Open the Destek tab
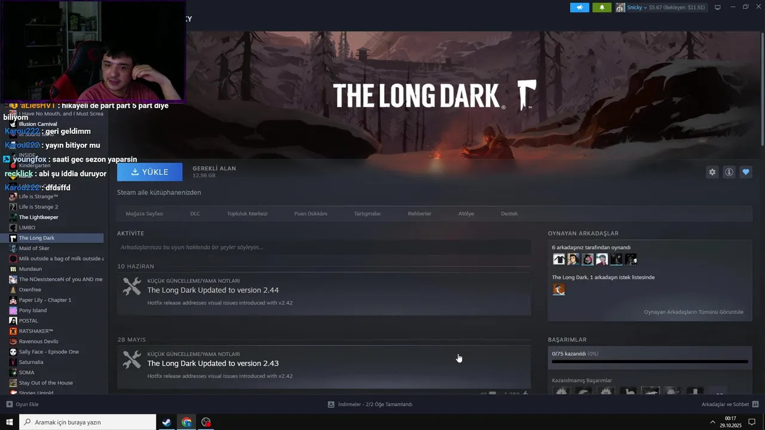The image size is (765, 430). 509,214
